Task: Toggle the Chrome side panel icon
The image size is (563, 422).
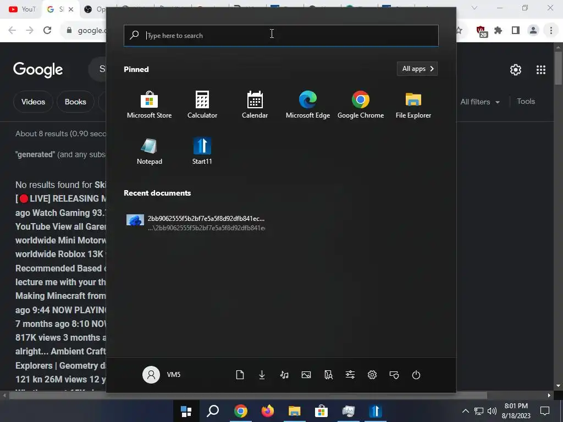Action: [516, 31]
